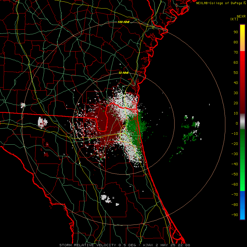
Task: Click the gray zero-velocity segment of color bar
Action: coord(242,122)
